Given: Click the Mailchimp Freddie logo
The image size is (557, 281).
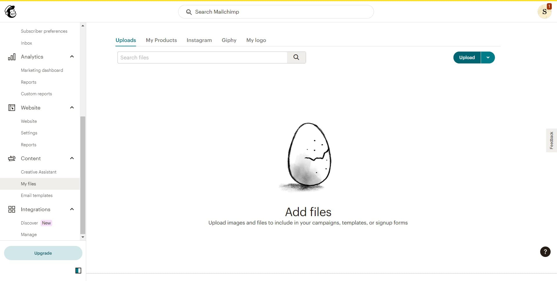Looking at the screenshot, I should point(11,12).
